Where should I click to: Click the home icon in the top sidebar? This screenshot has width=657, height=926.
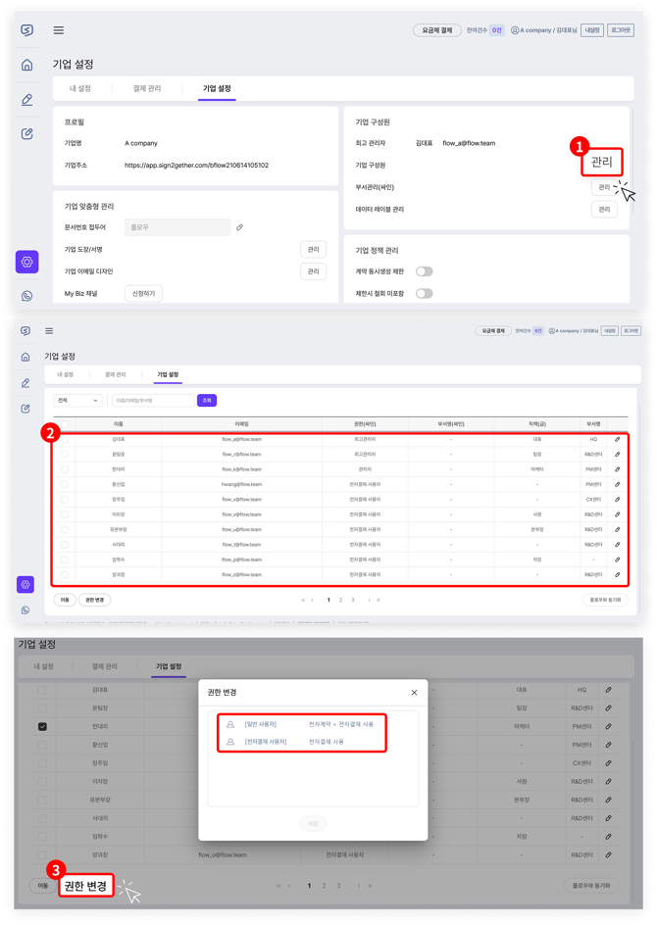coord(27,66)
